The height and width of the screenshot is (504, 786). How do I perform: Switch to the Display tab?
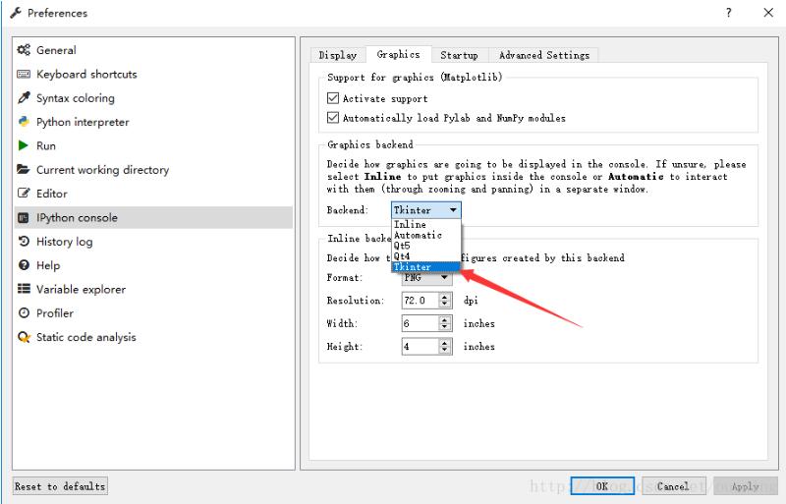(338, 55)
